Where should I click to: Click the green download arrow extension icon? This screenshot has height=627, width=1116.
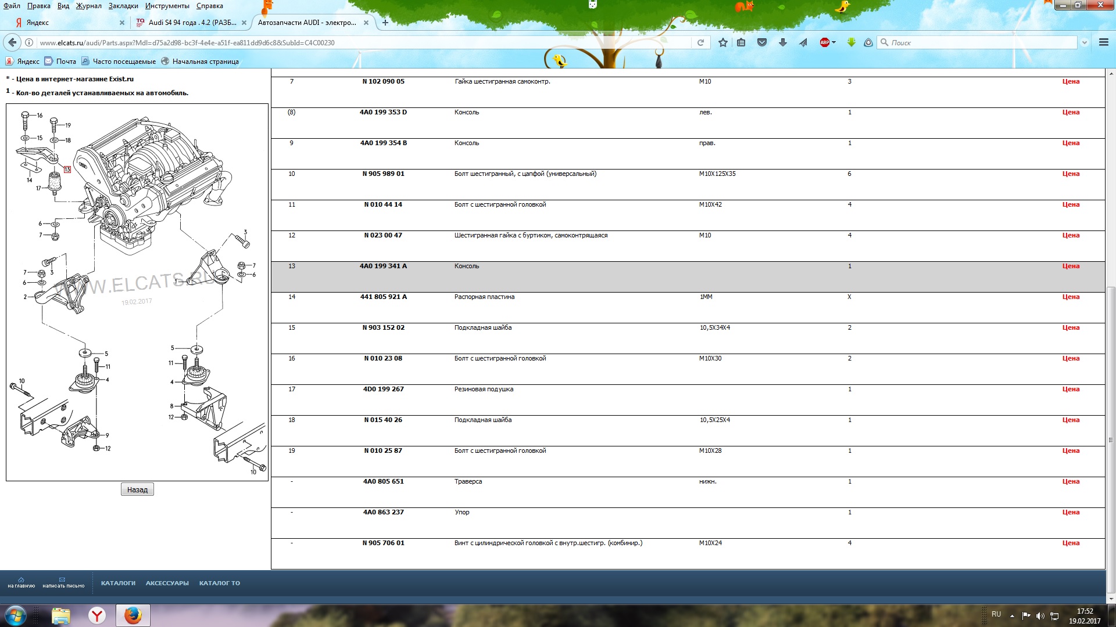851,42
